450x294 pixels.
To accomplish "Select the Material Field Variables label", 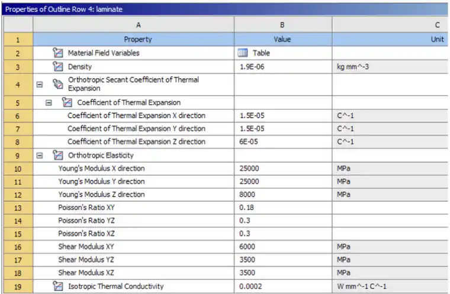I will (x=104, y=53).
